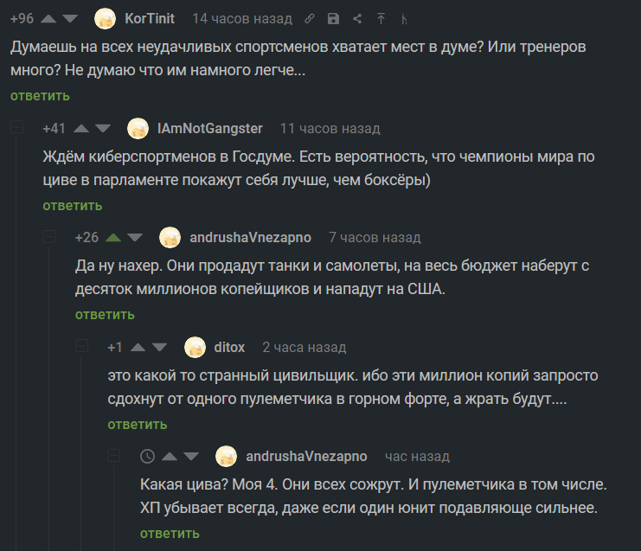Open KorTinit's user profile
Screen dimensions: 641x551
pos(150,18)
